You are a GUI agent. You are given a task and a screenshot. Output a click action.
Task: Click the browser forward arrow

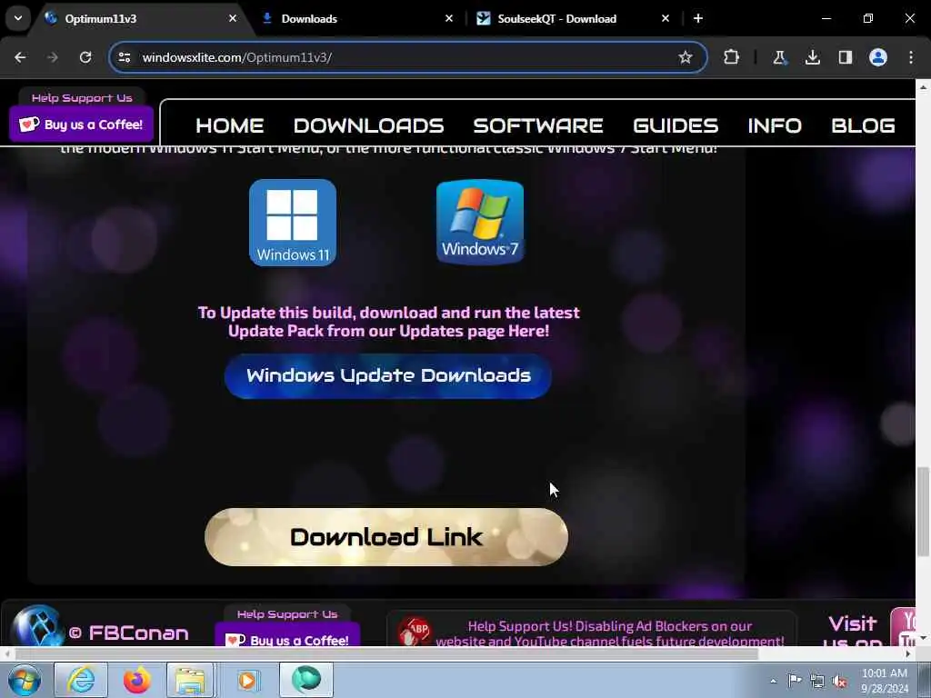coord(53,57)
